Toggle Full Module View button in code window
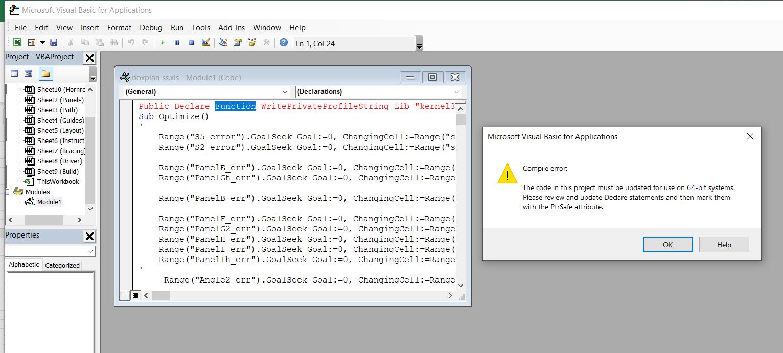Viewport: 783px width, 353px height. (135, 295)
